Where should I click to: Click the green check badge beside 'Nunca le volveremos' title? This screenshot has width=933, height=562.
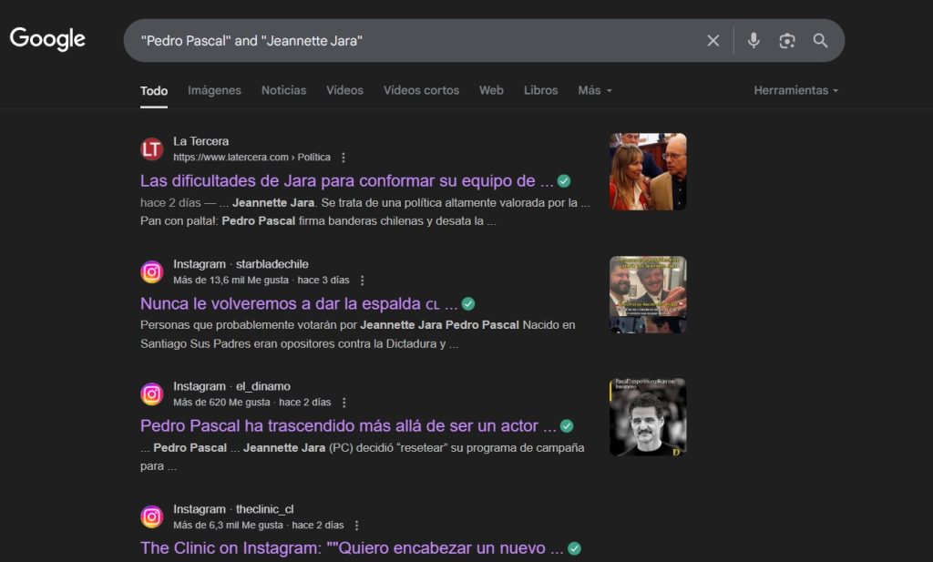(468, 304)
